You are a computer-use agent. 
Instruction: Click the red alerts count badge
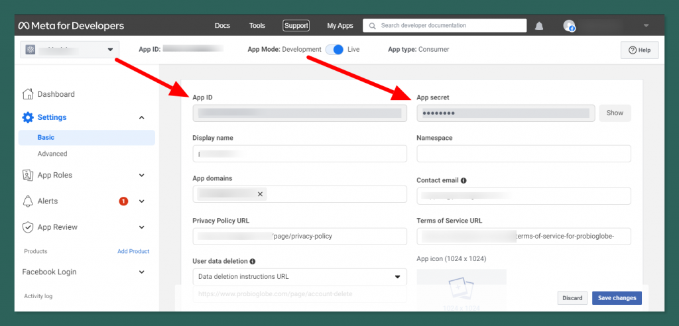pos(123,201)
